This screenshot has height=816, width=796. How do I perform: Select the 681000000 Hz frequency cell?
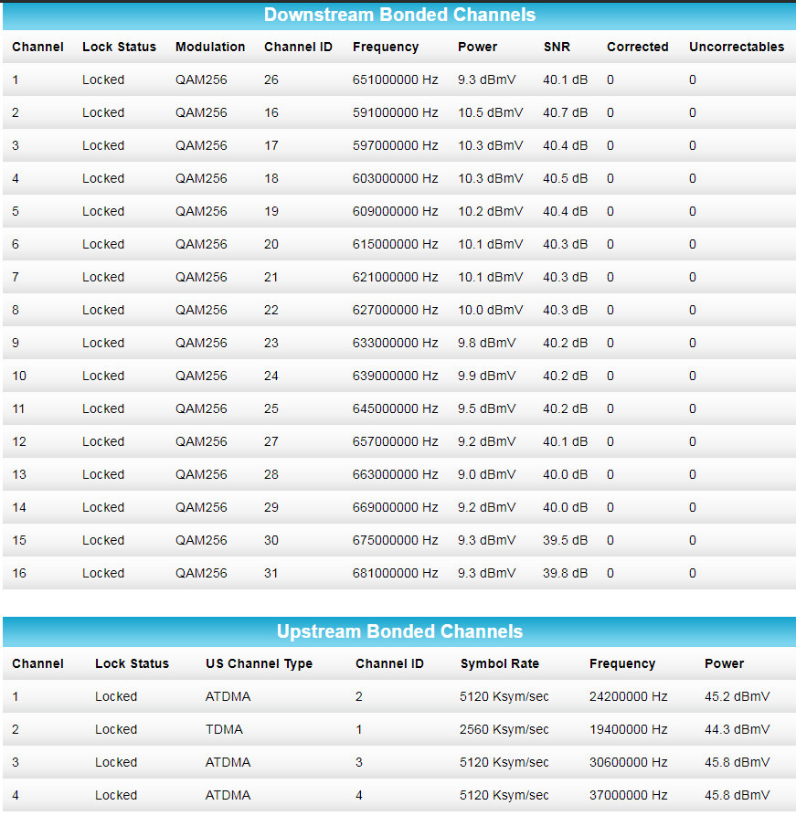tap(395, 573)
